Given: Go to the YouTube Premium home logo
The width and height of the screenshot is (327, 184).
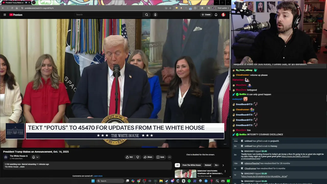Looking at the screenshot, I should (x=16, y=15).
